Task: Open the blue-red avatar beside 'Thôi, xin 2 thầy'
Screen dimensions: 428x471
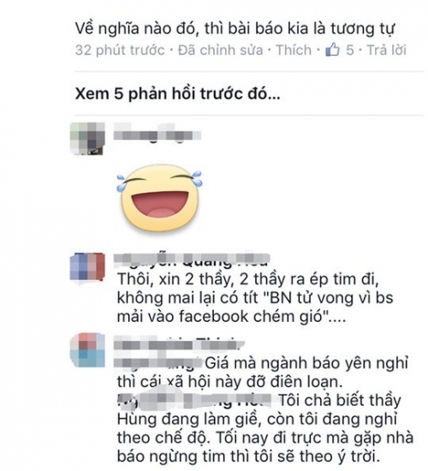Action: (x=87, y=267)
